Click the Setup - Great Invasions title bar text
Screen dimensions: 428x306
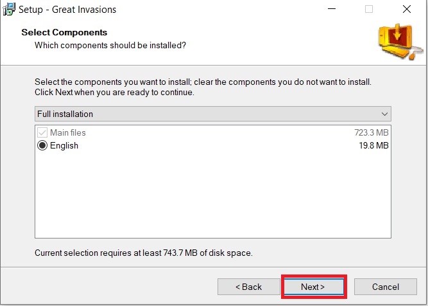click(x=67, y=10)
